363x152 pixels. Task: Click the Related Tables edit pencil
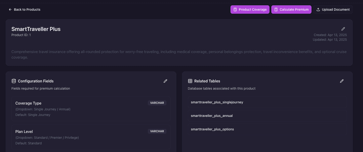point(342,81)
